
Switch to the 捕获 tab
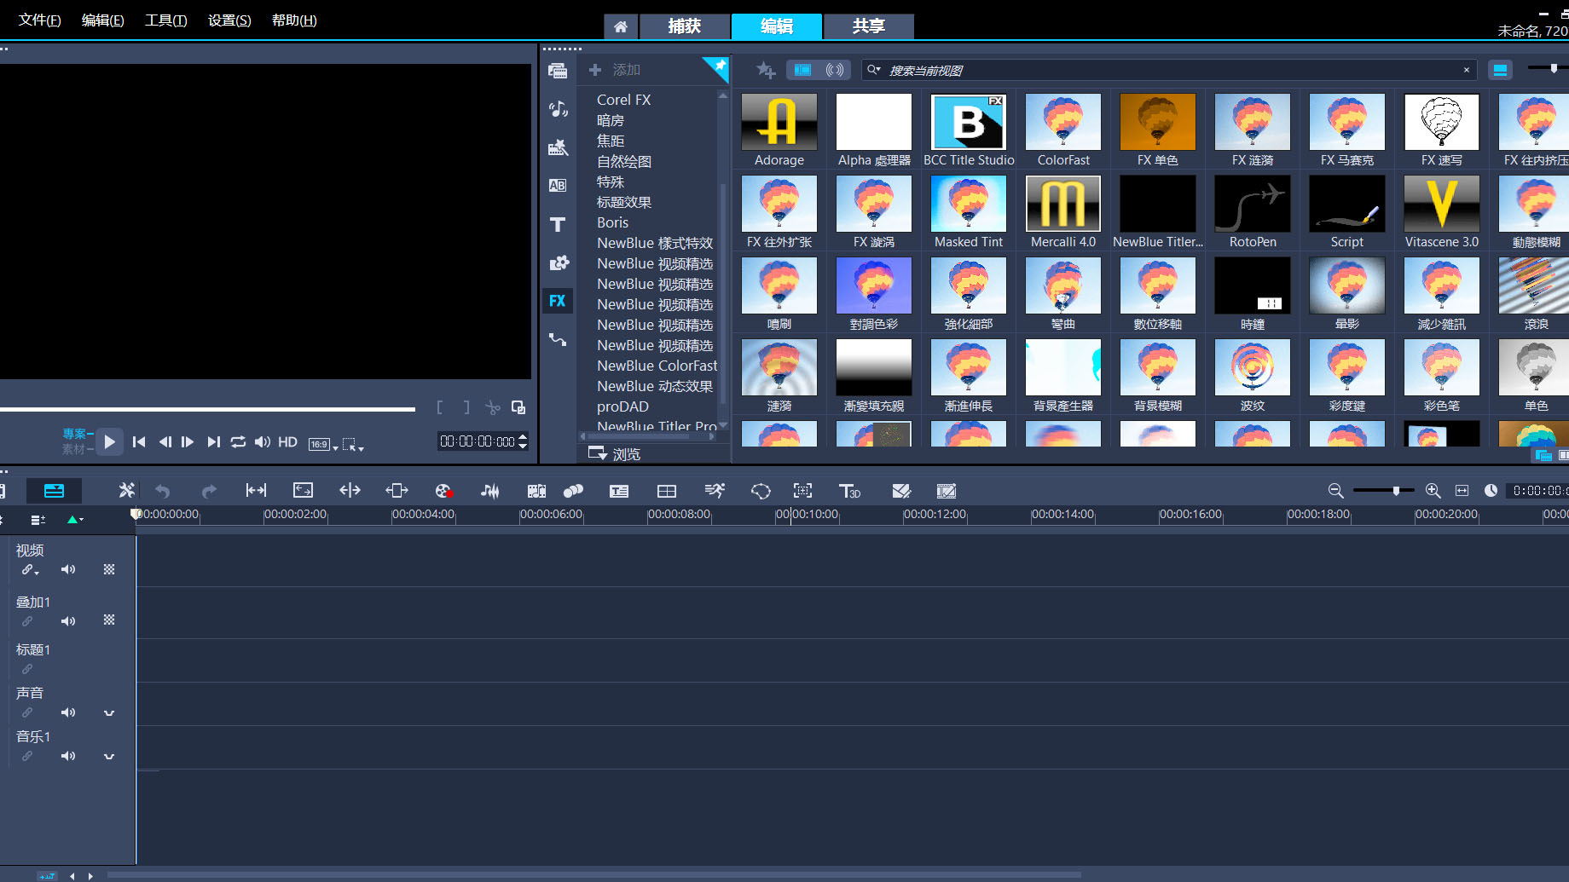pos(685,26)
